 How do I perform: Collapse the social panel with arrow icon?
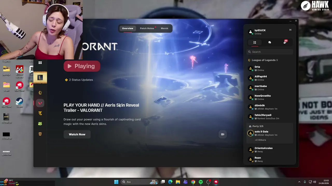click(290, 30)
